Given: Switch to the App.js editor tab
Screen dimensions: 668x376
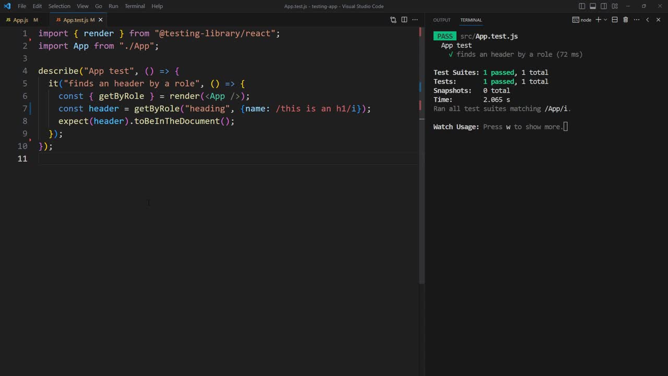Looking at the screenshot, I should coord(20,20).
